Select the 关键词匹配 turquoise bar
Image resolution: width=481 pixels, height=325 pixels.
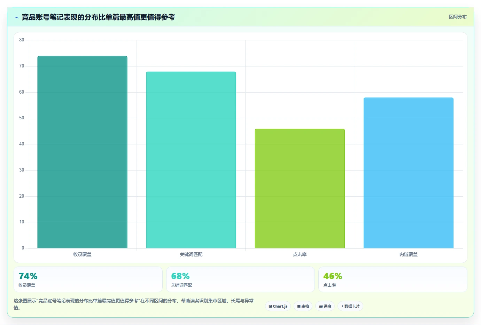pos(191,160)
